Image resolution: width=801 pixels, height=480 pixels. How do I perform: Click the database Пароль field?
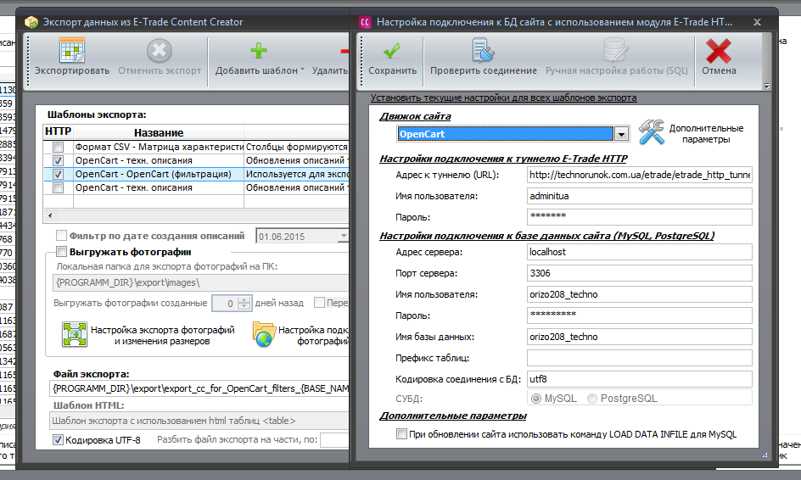click(x=639, y=315)
